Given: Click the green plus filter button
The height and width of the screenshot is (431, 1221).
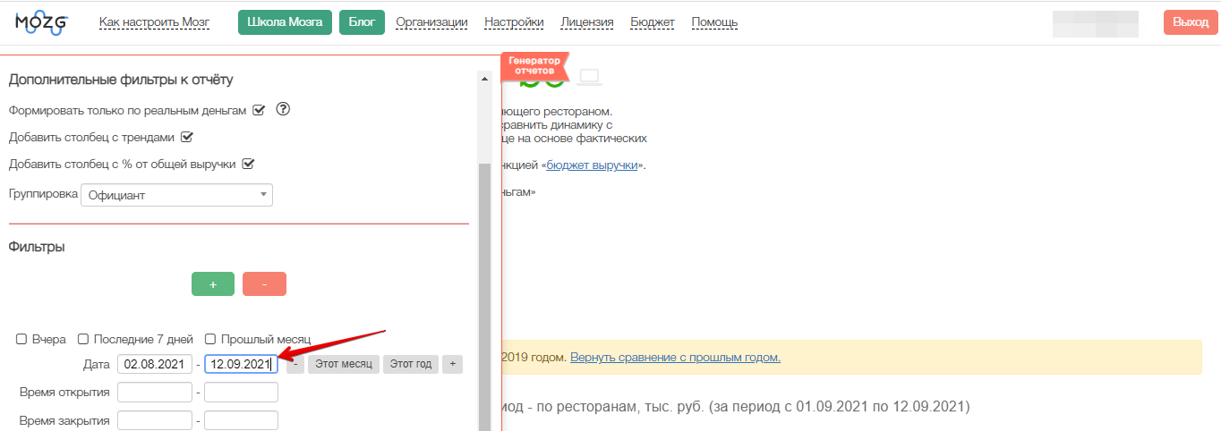Looking at the screenshot, I should pos(213,283).
